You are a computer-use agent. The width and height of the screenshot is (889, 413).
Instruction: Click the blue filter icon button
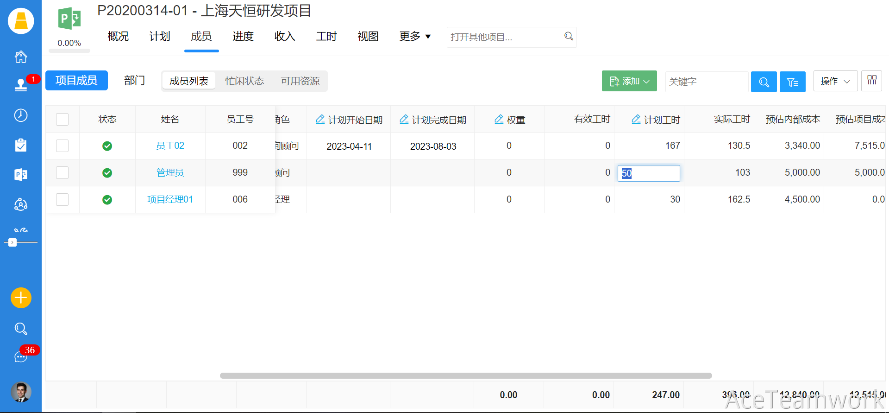point(792,82)
